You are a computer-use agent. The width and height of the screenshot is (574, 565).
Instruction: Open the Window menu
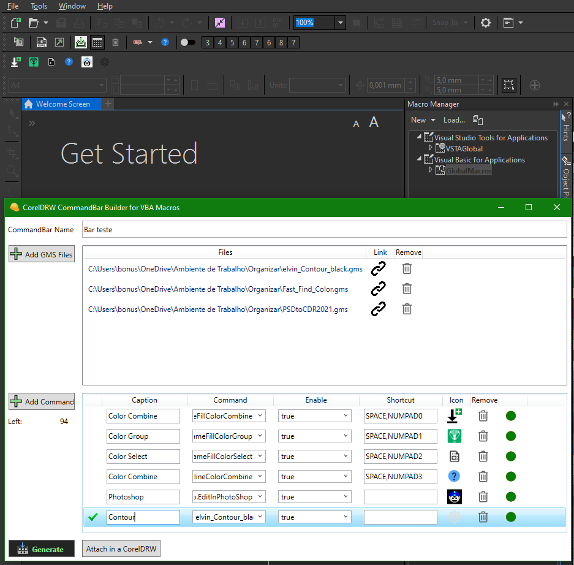tap(72, 6)
